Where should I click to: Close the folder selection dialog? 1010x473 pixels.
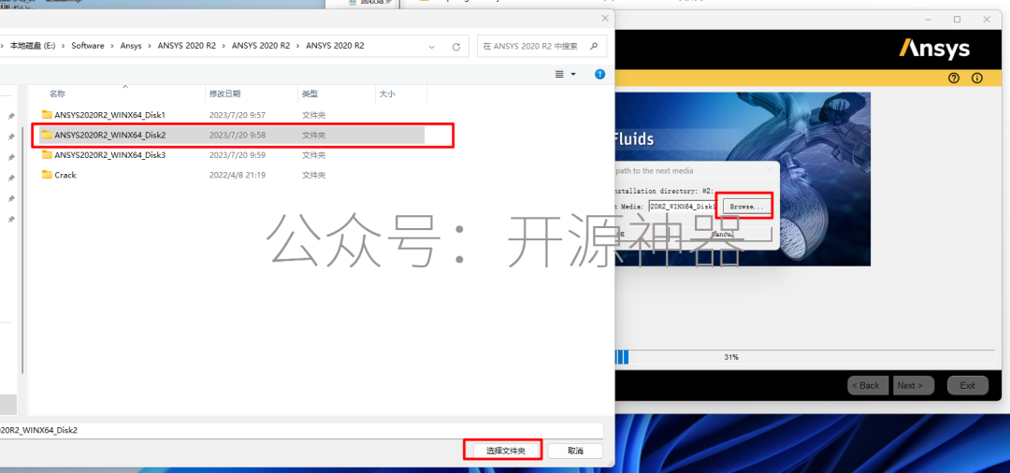click(605, 19)
